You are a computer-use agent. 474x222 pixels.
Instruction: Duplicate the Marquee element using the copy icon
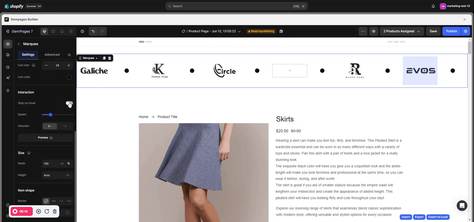[x=104, y=58]
